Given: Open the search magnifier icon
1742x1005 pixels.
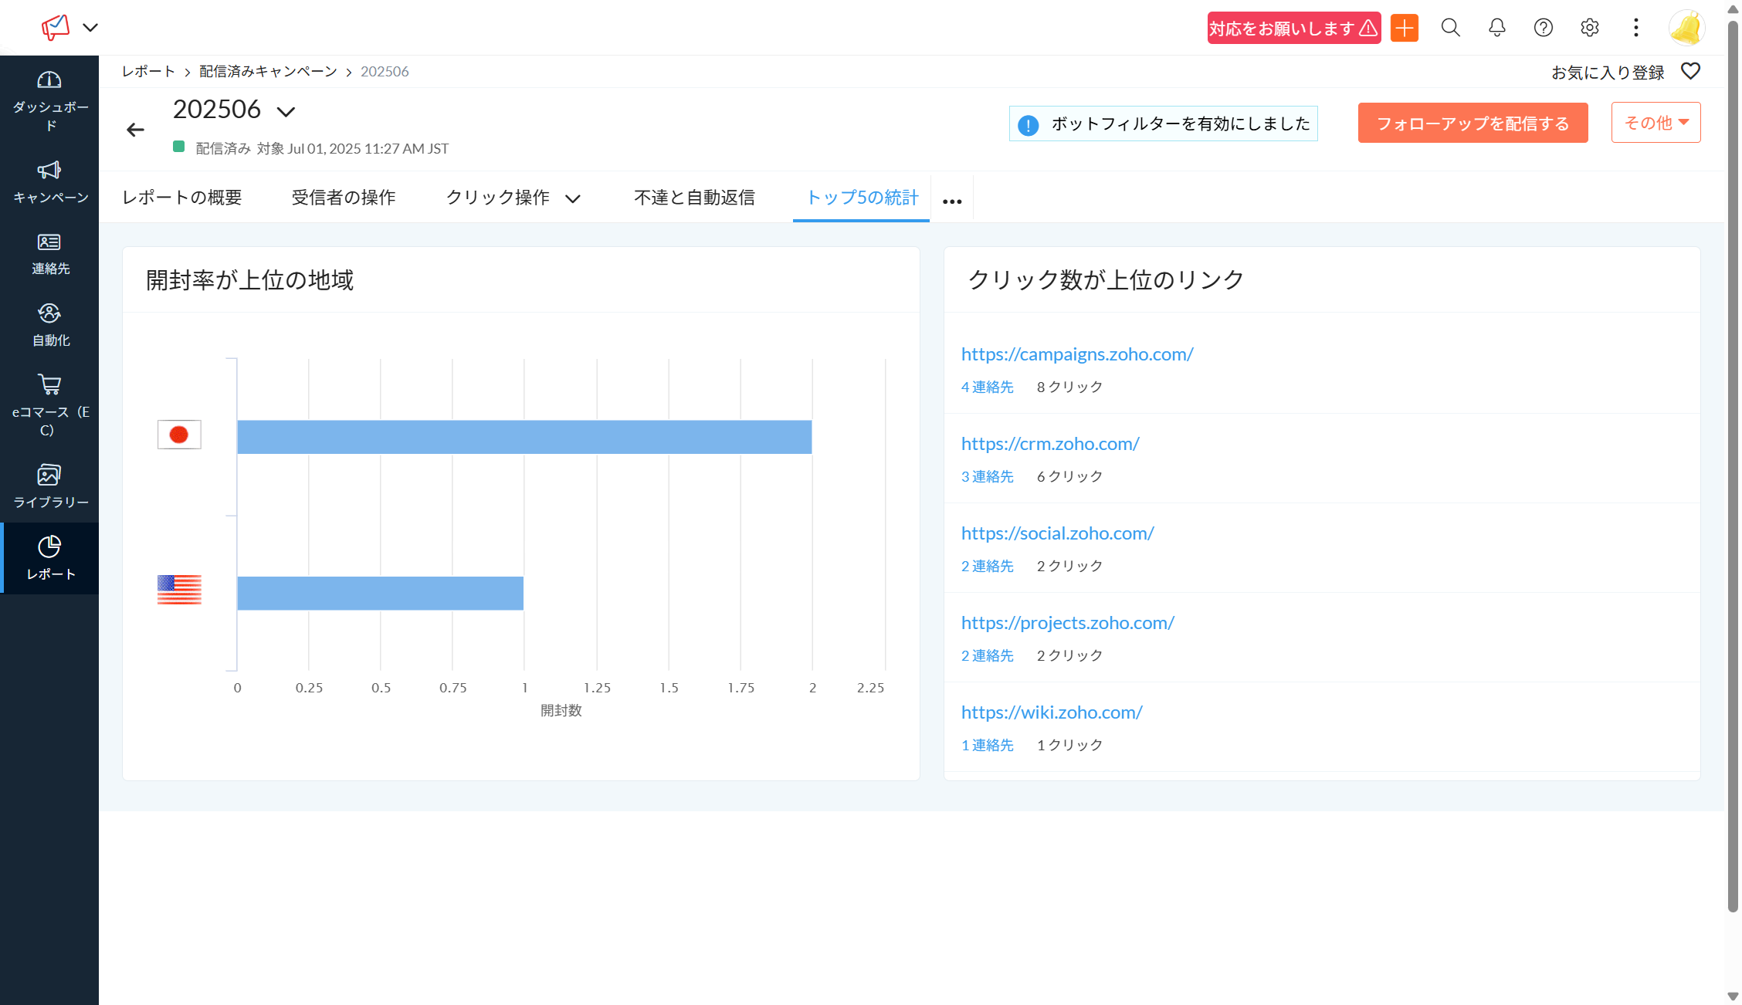Looking at the screenshot, I should pos(1450,28).
